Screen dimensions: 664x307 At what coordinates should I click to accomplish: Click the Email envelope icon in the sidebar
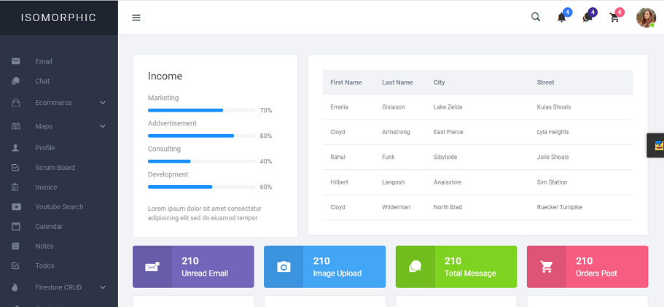click(15, 61)
